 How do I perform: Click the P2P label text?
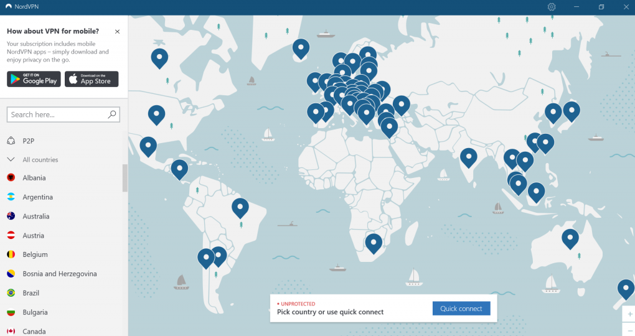click(x=29, y=141)
